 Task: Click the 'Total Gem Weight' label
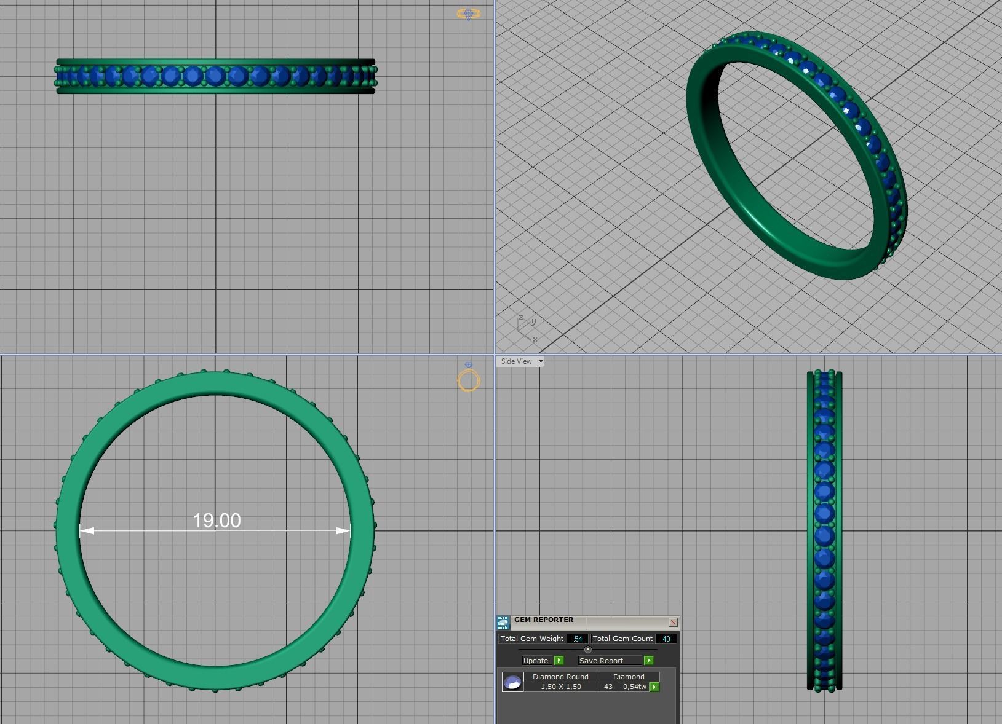tap(532, 639)
